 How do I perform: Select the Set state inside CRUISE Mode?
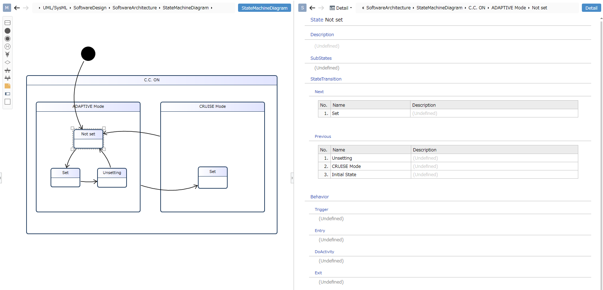click(213, 178)
